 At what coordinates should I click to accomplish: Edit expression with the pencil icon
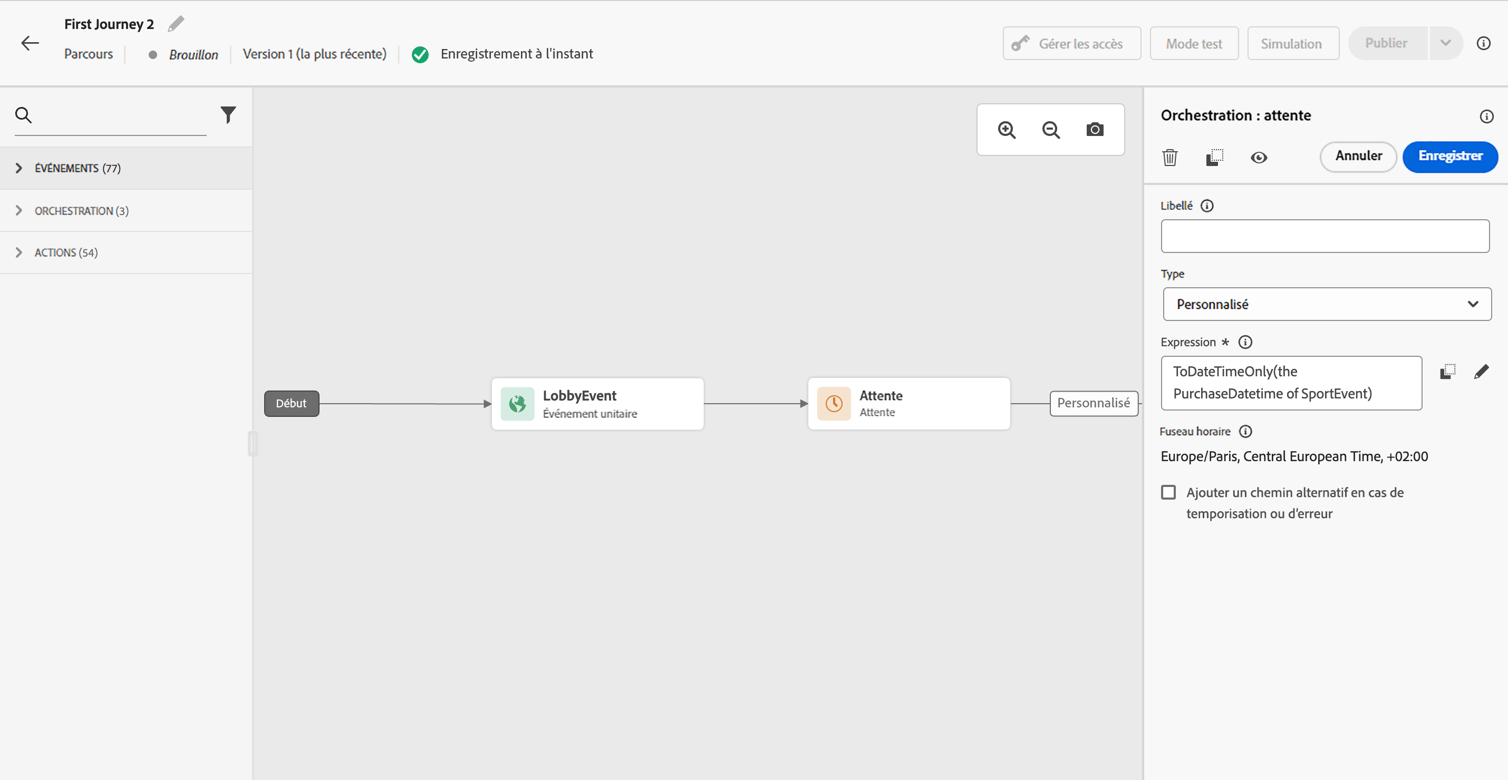point(1481,372)
